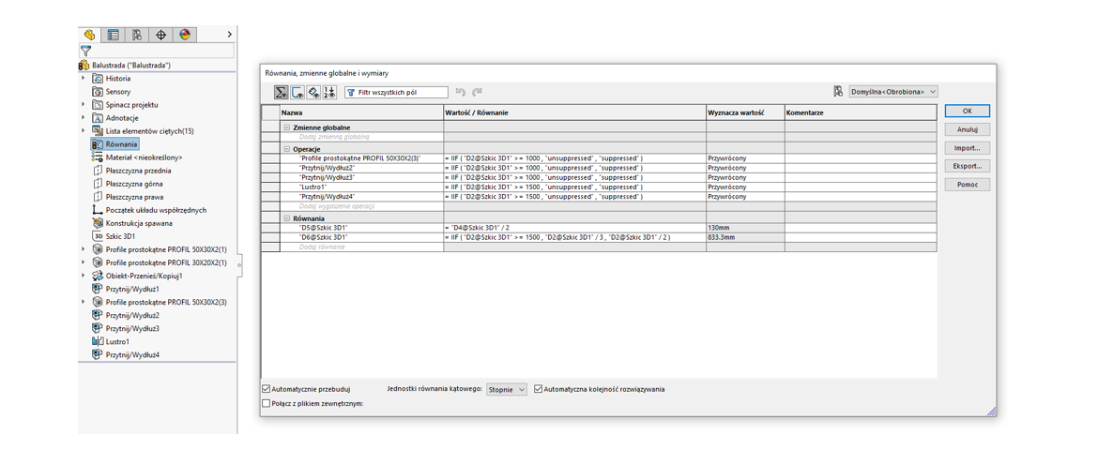This screenshot has height=464, width=1098.
Task: Enable 'Połącz z plikiem zewnętrznym' checkbox
Action: [267, 404]
